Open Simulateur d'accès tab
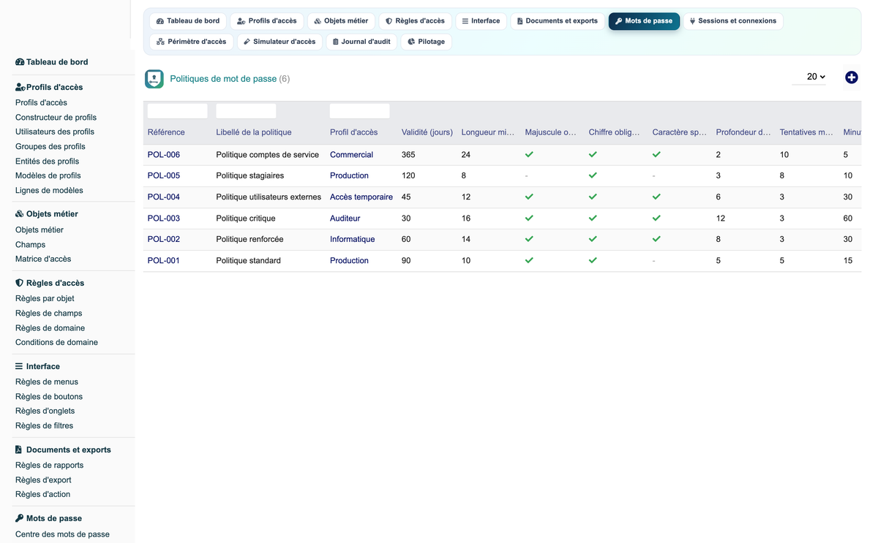This screenshot has height=543, width=878. coord(279,42)
